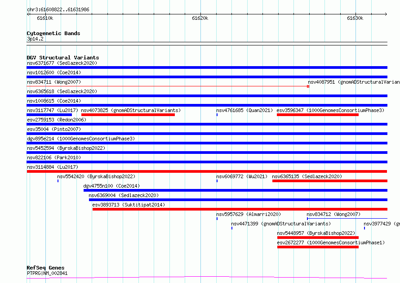Click the nsv4073825 gnomAD red bar
This screenshot has height=283, width=400.
coord(128,115)
